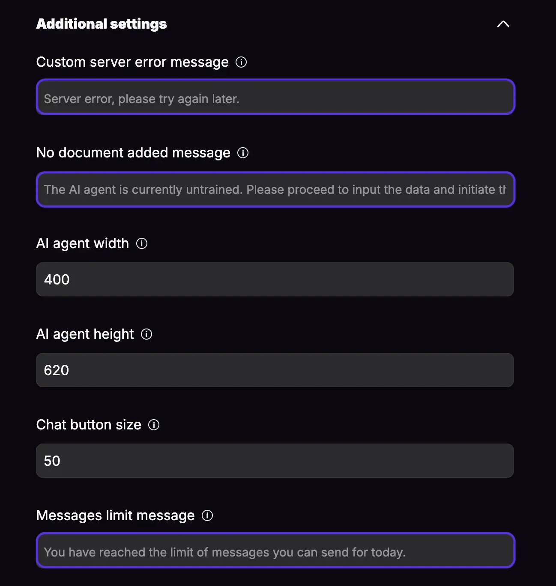
Task: View the Chat button size info icon
Action: tap(154, 425)
